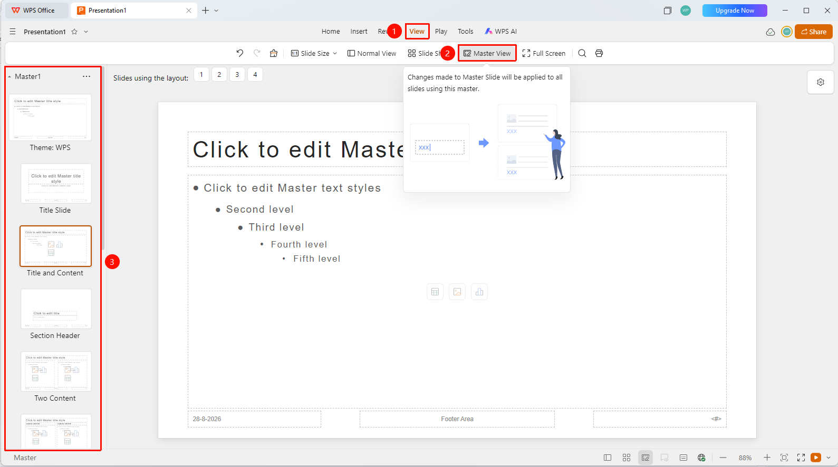Image resolution: width=838 pixels, height=467 pixels.
Task: Open the Search magnifier icon
Action: tap(582, 53)
